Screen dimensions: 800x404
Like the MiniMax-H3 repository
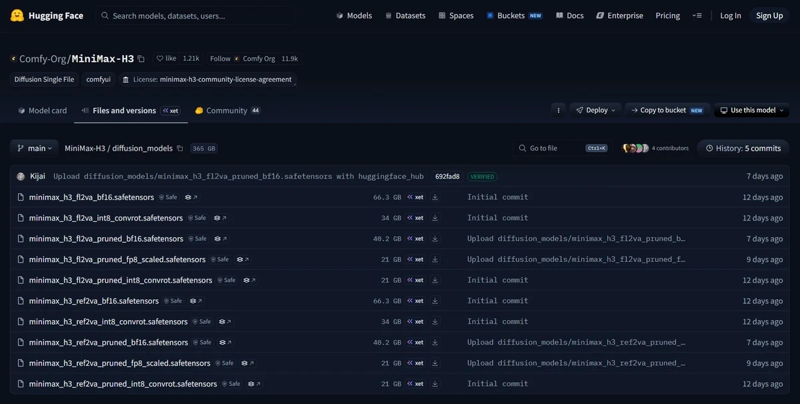(x=167, y=59)
